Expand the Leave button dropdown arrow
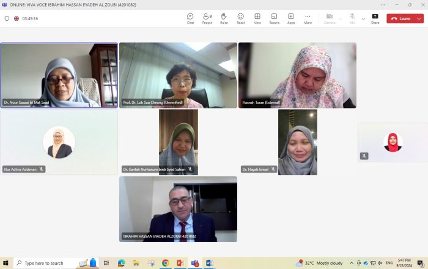The height and width of the screenshot is (269, 428). pos(419,19)
